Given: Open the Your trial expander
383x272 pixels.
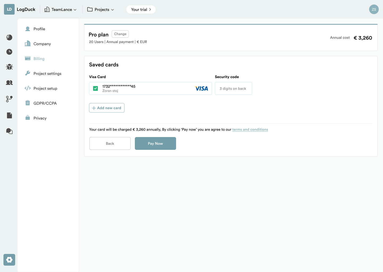Looking at the screenshot, I should pos(141,10).
